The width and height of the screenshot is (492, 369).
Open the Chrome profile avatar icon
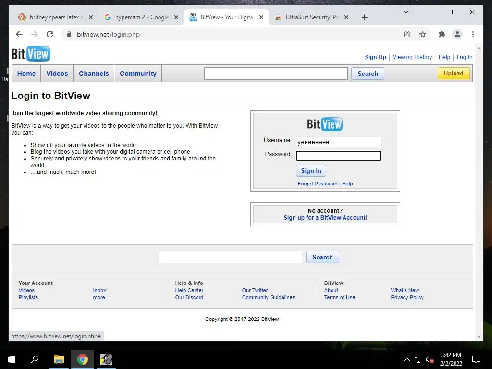click(457, 34)
